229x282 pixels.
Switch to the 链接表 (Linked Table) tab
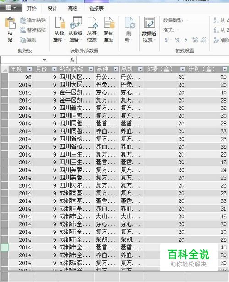(97, 8)
